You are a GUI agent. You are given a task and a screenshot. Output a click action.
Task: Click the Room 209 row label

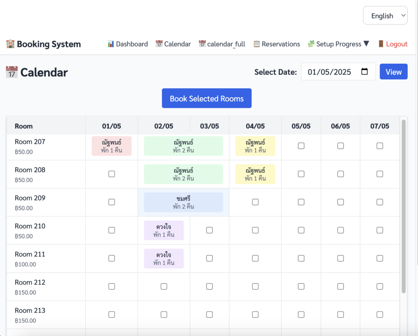tap(30, 198)
